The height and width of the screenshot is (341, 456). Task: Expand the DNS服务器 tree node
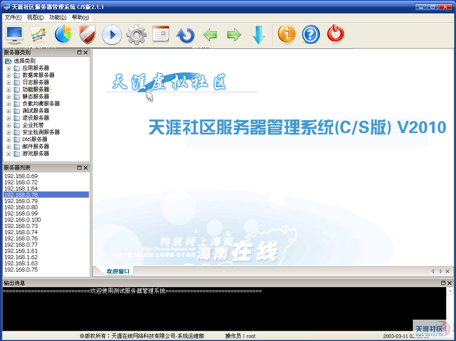[8, 139]
